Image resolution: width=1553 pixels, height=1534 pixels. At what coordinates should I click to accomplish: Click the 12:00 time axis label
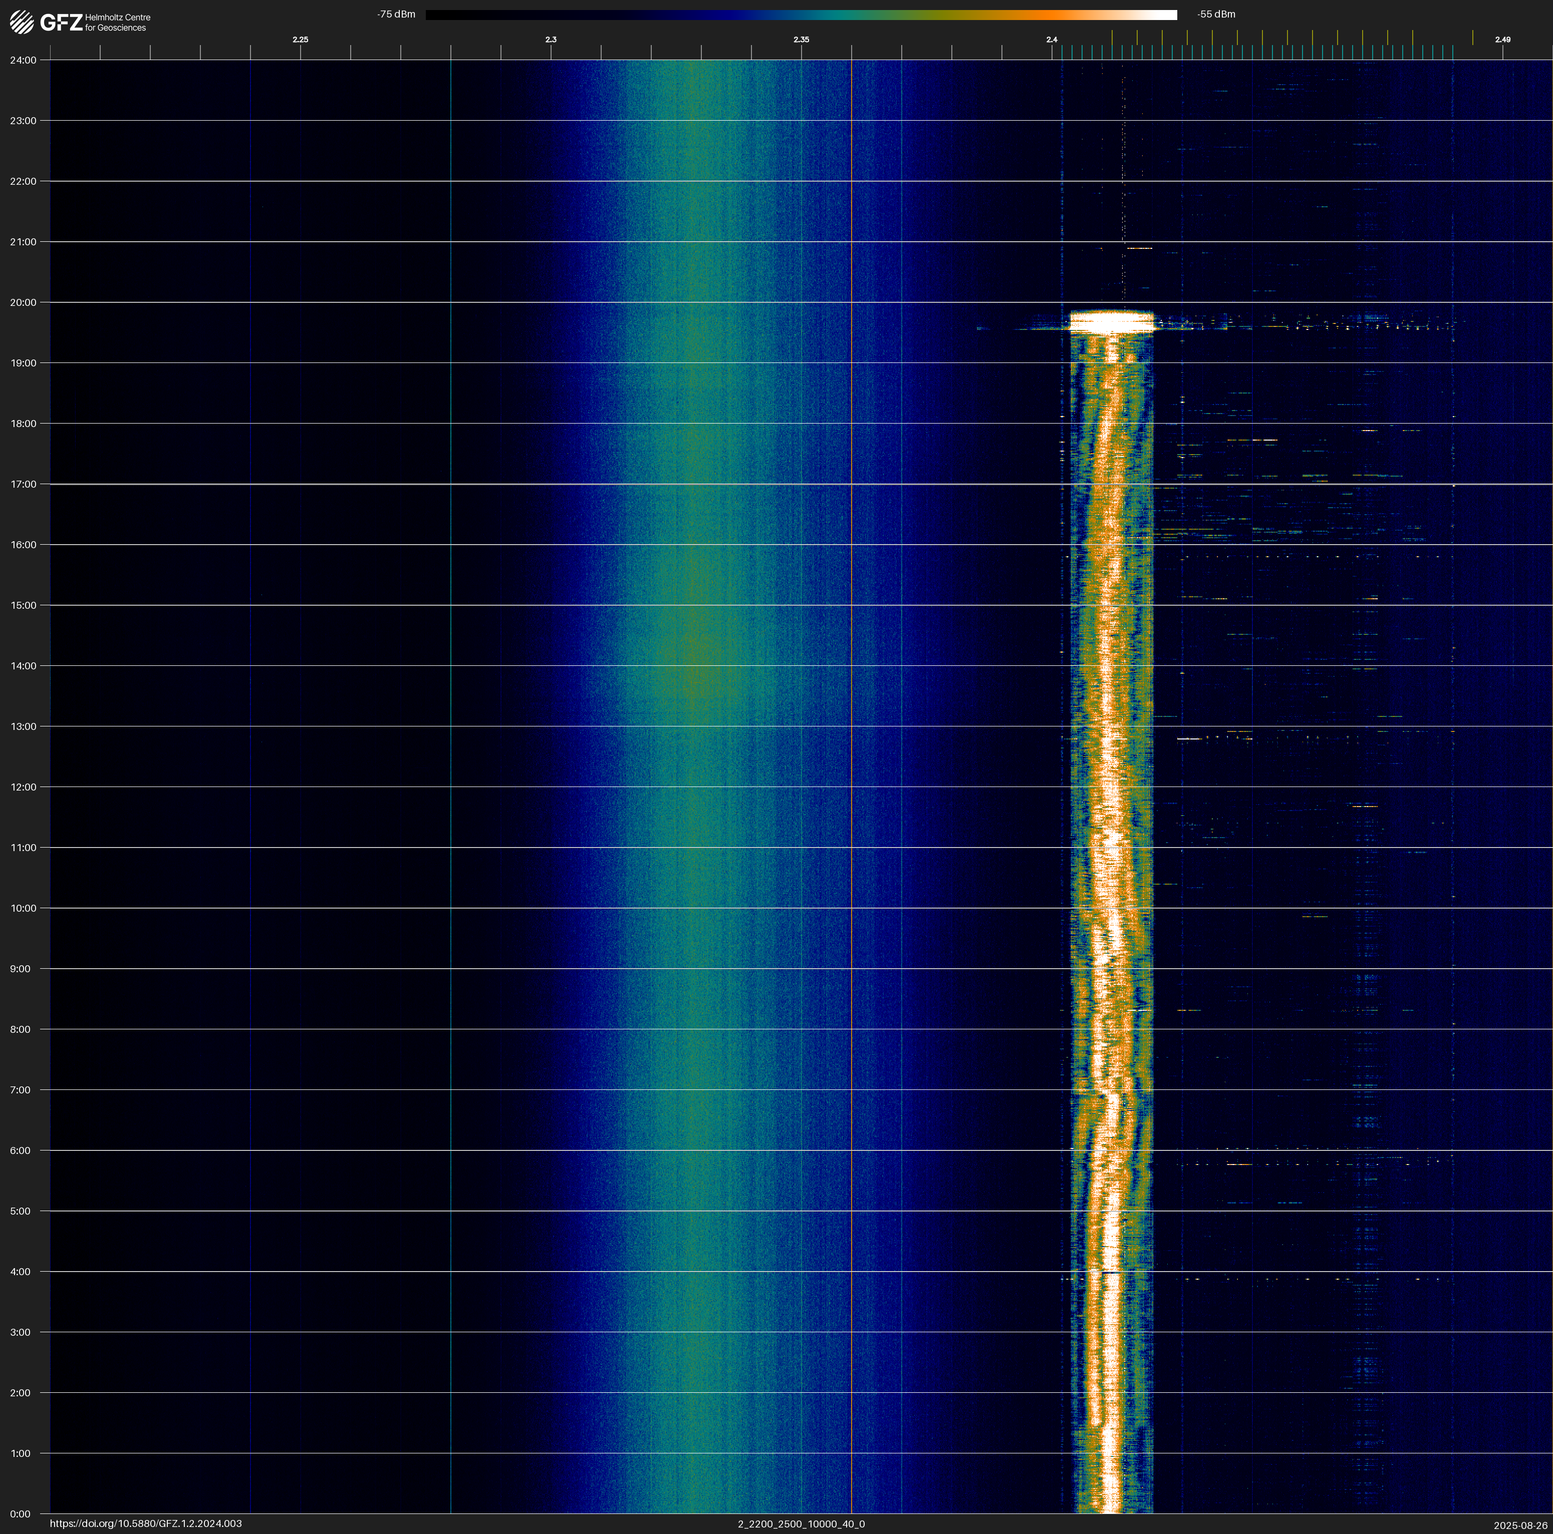coord(24,787)
